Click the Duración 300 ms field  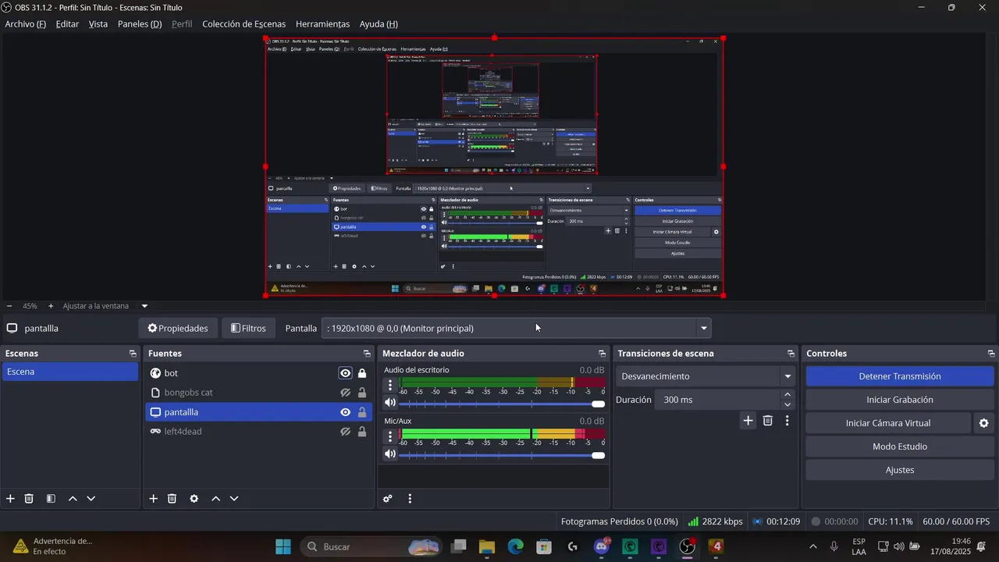coord(718,400)
